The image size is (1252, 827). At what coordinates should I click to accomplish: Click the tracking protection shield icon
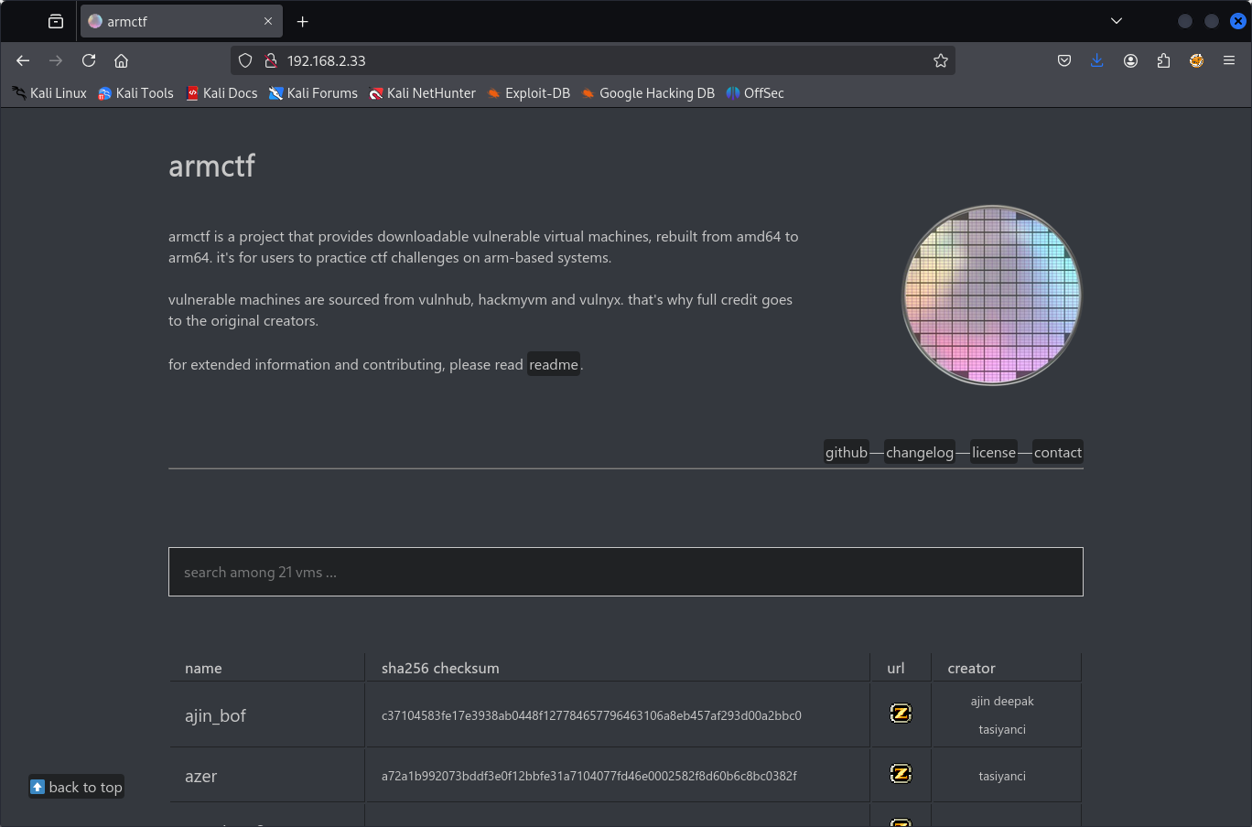point(245,60)
